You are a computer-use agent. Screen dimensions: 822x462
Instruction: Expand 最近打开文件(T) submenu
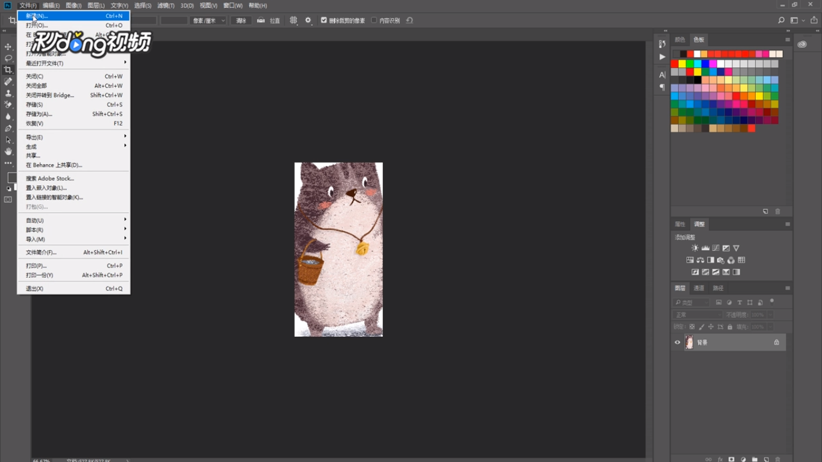pyautogui.click(x=73, y=63)
